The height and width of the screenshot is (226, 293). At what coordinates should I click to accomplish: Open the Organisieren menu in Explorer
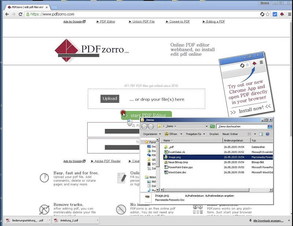(151, 134)
